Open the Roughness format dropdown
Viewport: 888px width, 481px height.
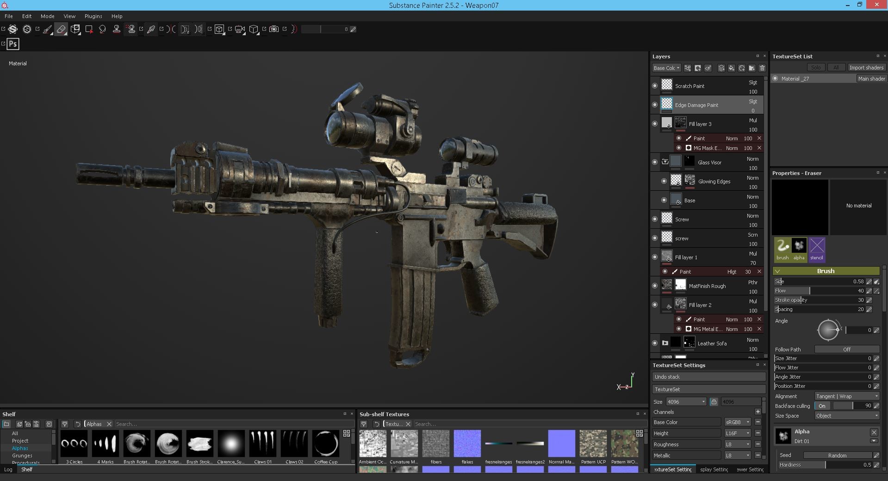click(737, 444)
